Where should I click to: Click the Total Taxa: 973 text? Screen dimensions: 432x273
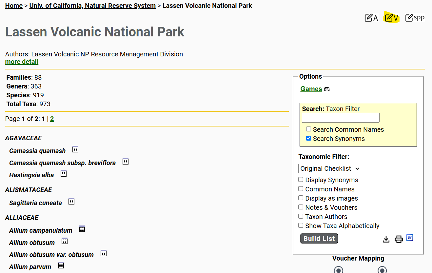point(29,104)
